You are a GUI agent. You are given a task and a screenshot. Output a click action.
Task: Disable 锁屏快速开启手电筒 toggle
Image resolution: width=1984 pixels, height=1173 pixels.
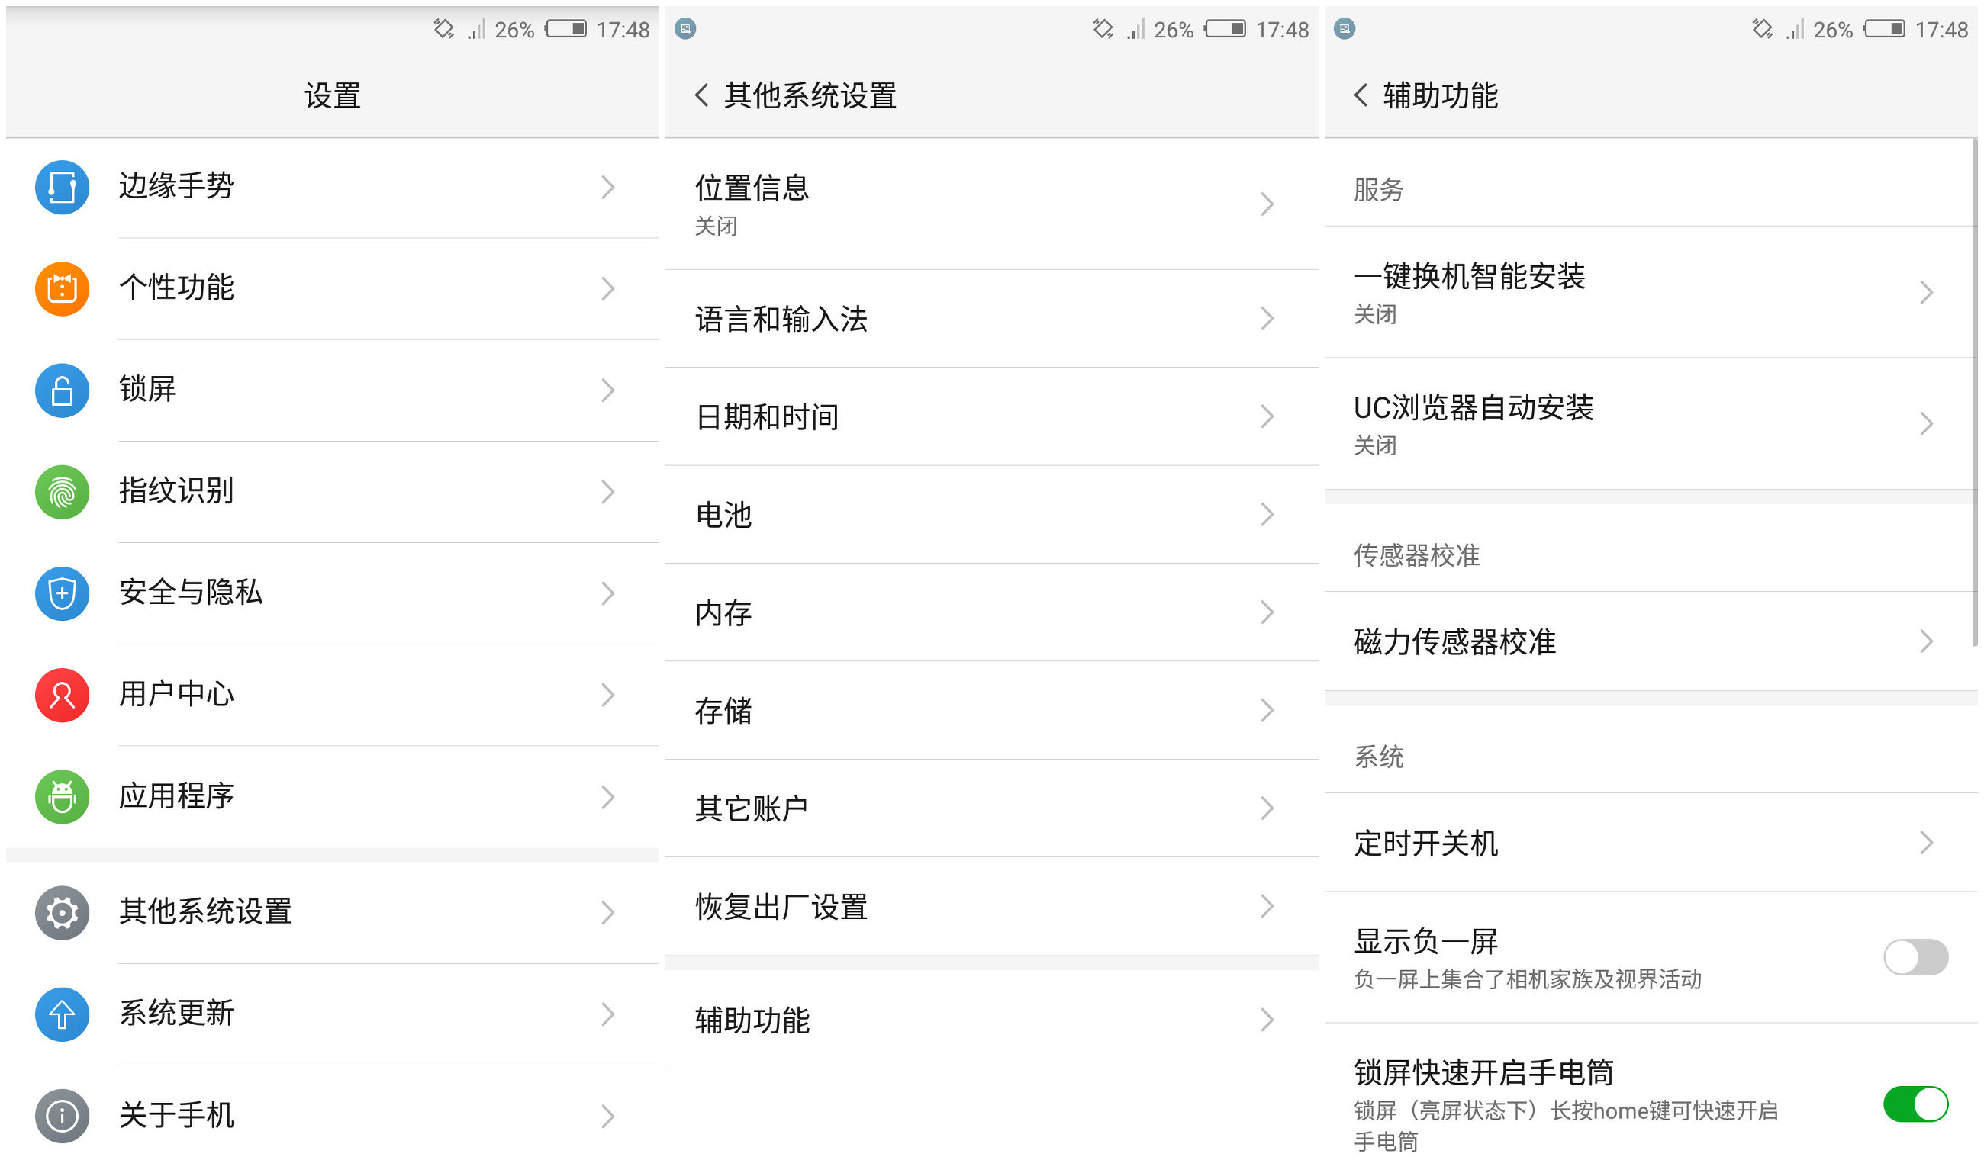coord(1915,1106)
